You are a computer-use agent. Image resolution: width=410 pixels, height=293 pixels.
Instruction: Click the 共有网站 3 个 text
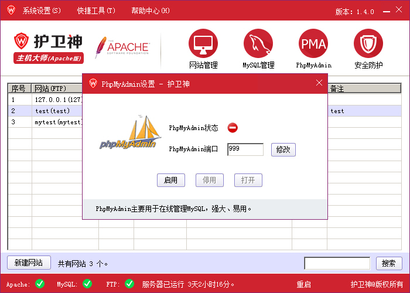tap(83, 264)
